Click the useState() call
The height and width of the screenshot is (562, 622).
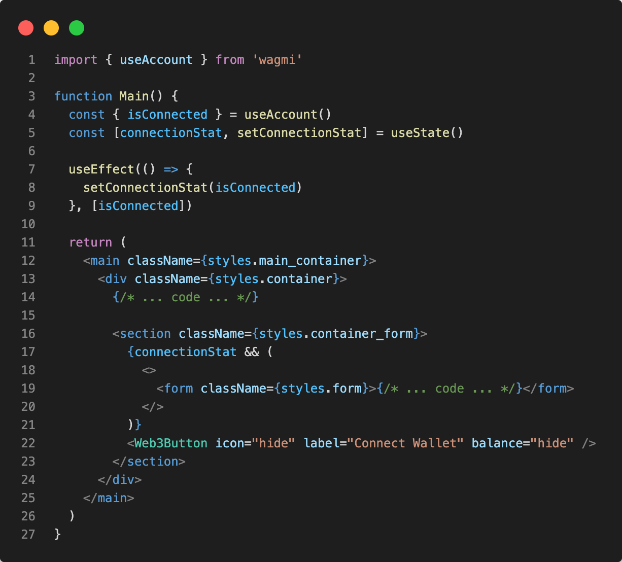click(427, 133)
